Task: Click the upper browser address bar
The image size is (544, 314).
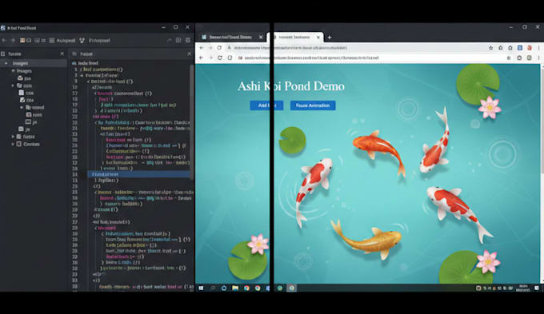Action: 356,48
